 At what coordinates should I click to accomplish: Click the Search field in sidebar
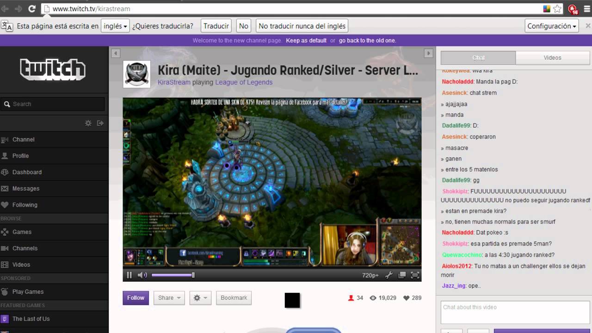tap(53, 104)
